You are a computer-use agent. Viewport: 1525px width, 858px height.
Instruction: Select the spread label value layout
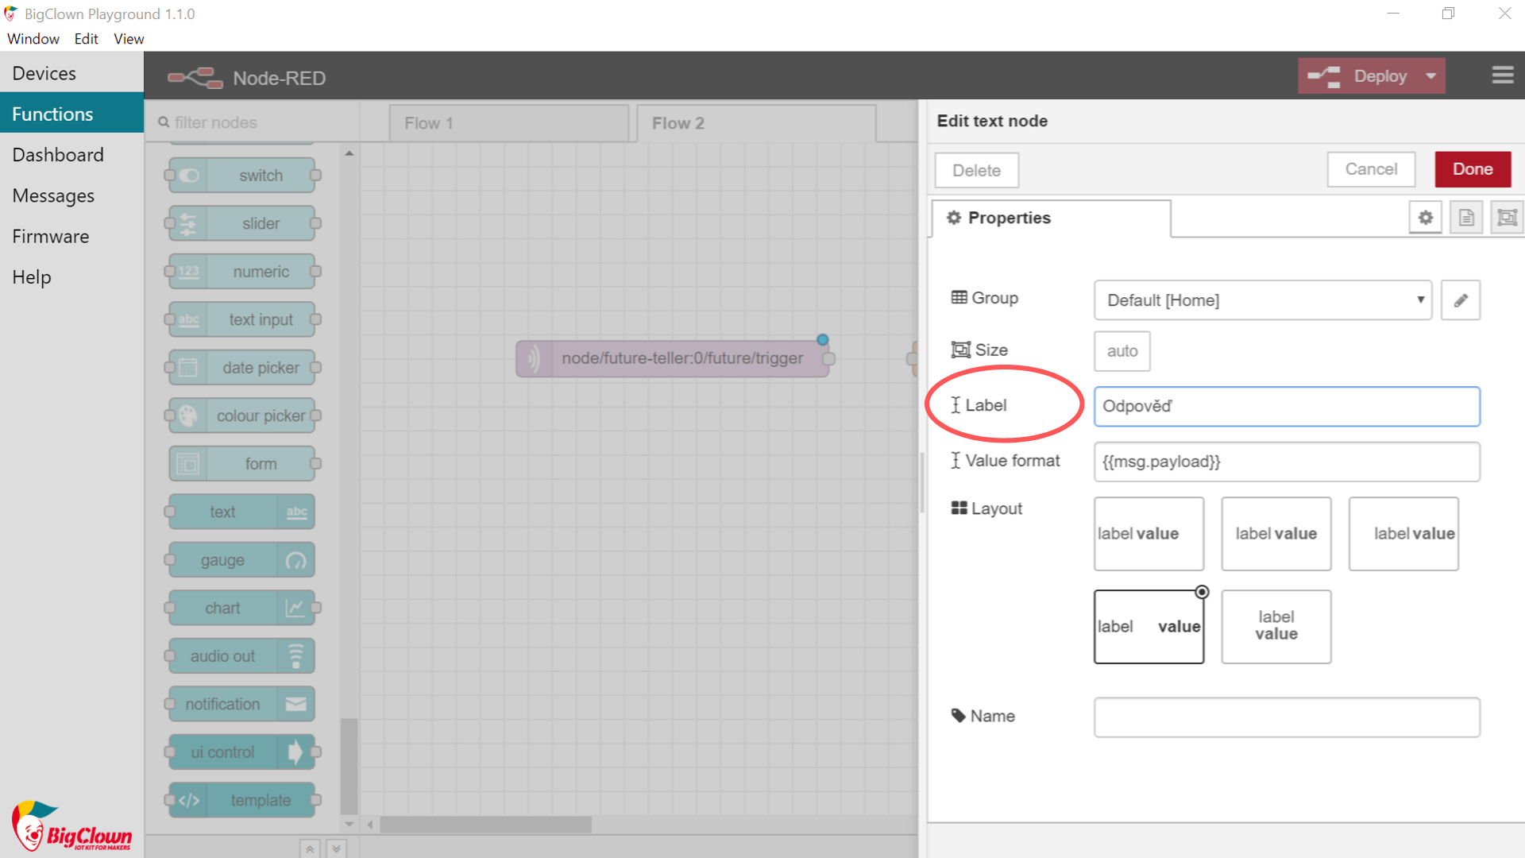pyautogui.click(x=1149, y=627)
